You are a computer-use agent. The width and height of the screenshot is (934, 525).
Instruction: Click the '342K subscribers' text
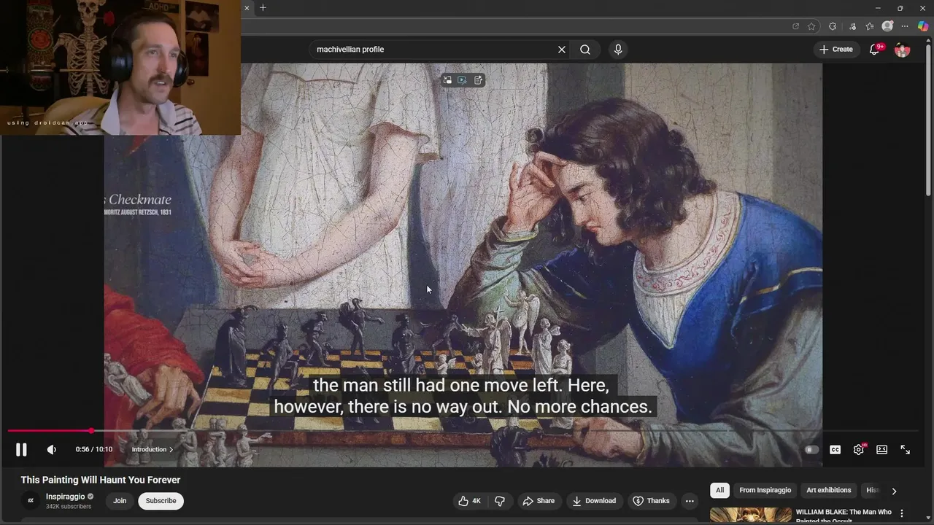69,507
